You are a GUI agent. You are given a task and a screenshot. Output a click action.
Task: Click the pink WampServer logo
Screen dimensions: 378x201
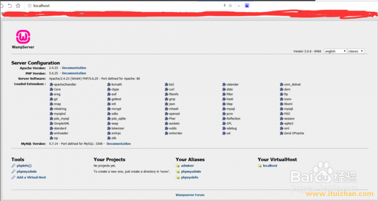[x=23, y=37]
